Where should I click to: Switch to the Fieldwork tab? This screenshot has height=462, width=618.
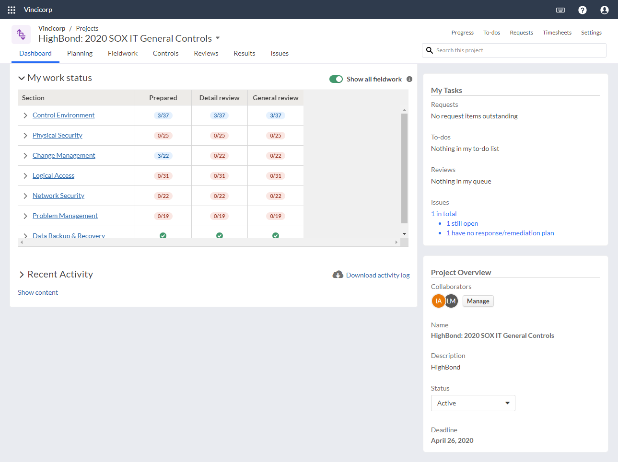[x=123, y=53]
